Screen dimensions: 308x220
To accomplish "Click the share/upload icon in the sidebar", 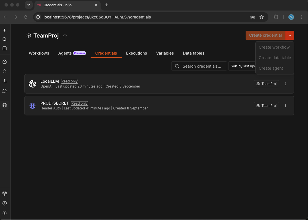I will [5, 81].
